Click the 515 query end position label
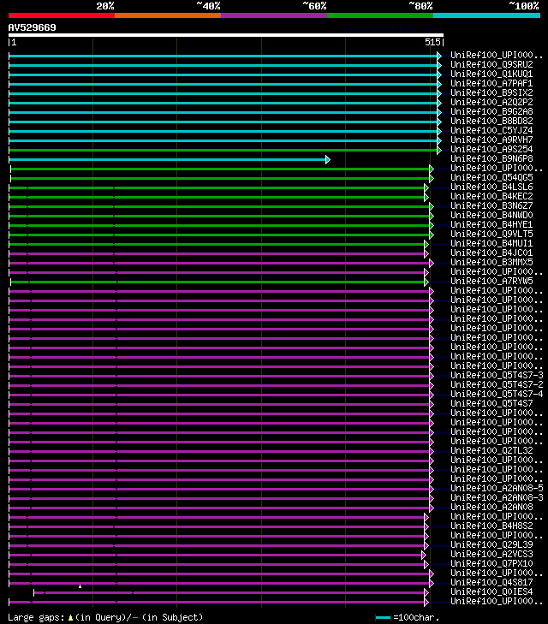 (x=432, y=42)
